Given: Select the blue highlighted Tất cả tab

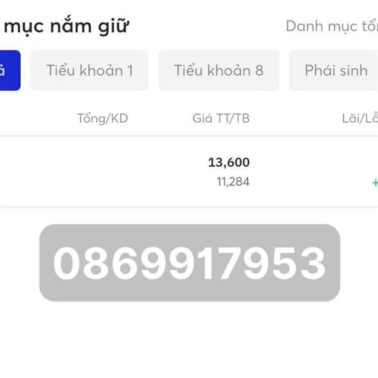Looking at the screenshot, I should [9, 71].
